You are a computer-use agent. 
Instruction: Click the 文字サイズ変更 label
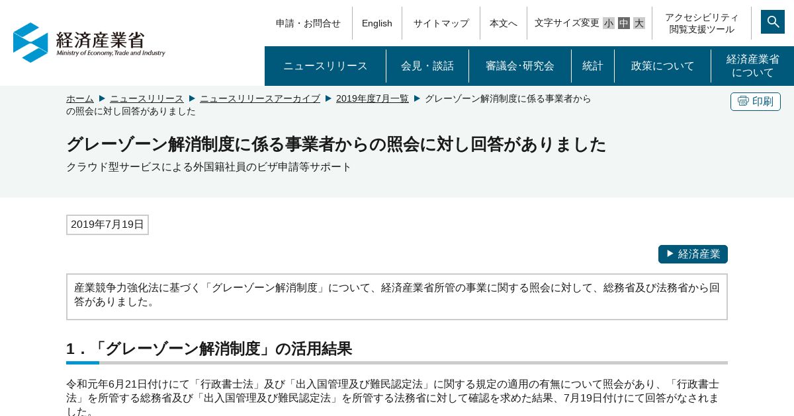tap(567, 23)
